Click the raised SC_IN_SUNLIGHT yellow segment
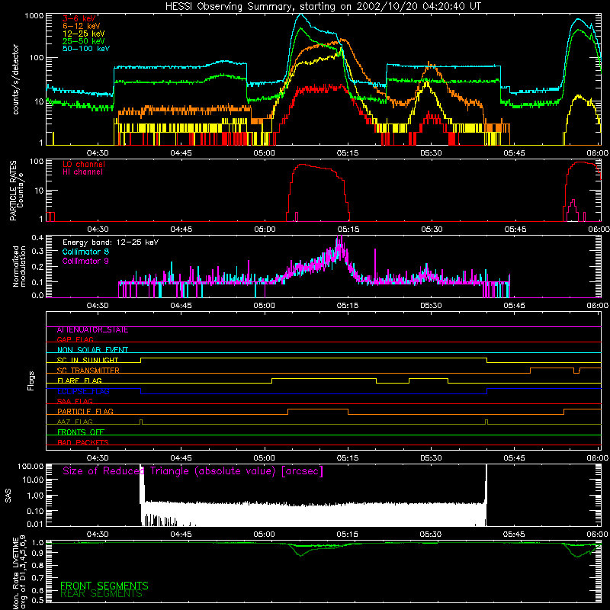Viewport: 610px width, 610px height. click(x=313, y=358)
